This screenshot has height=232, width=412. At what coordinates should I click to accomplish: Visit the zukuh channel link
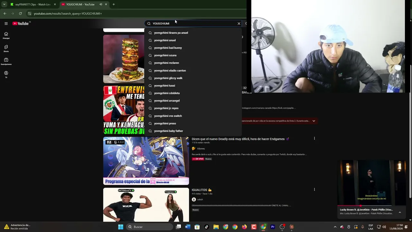[200, 199]
